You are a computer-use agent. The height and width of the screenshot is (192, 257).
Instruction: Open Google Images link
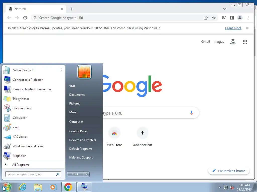[x=219, y=42]
